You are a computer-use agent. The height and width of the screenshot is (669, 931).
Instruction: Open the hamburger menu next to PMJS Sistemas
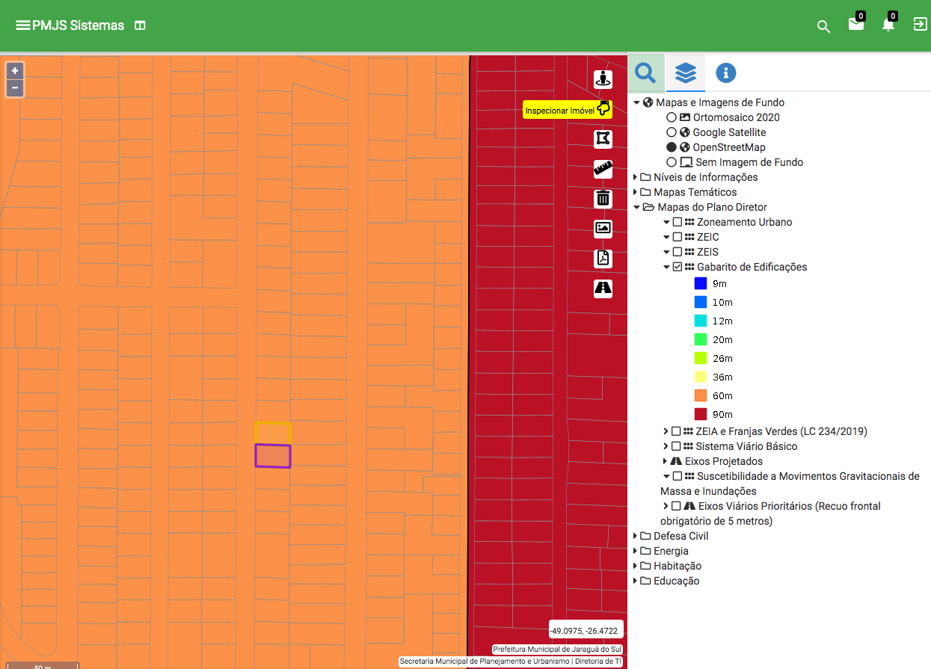(x=23, y=25)
